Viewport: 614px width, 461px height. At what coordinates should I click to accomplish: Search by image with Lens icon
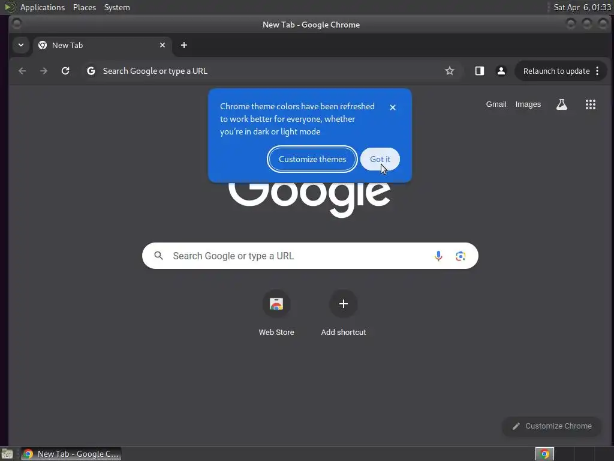(460, 256)
